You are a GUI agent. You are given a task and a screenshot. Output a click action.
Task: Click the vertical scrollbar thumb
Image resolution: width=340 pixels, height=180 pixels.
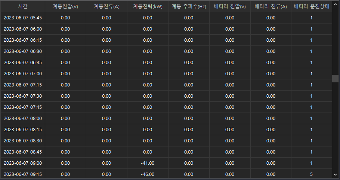tap(335, 79)
